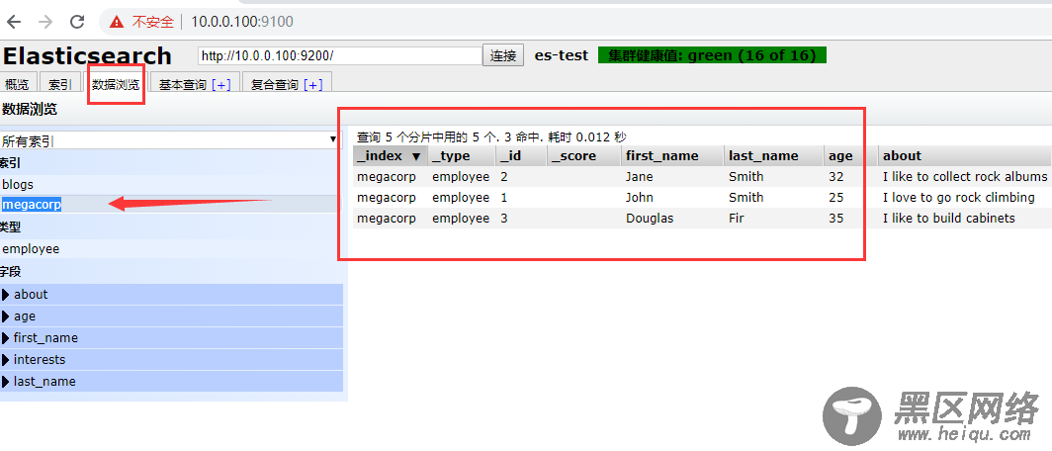Click the age value 25
Viewport: 1052px width, 451px height.
[x=836, y=198]
